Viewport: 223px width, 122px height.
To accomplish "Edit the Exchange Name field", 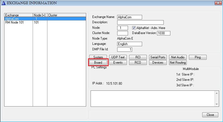I will click(x=130, y=17).
